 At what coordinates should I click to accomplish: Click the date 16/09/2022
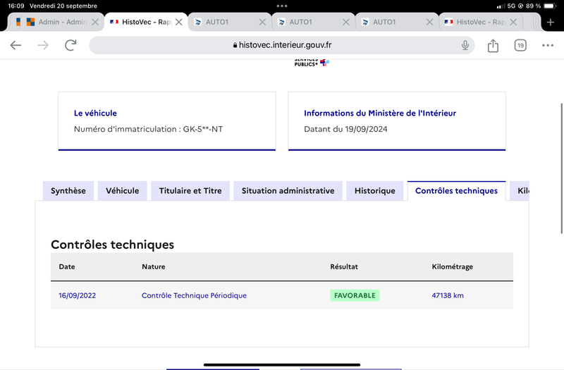coord(78,295)
